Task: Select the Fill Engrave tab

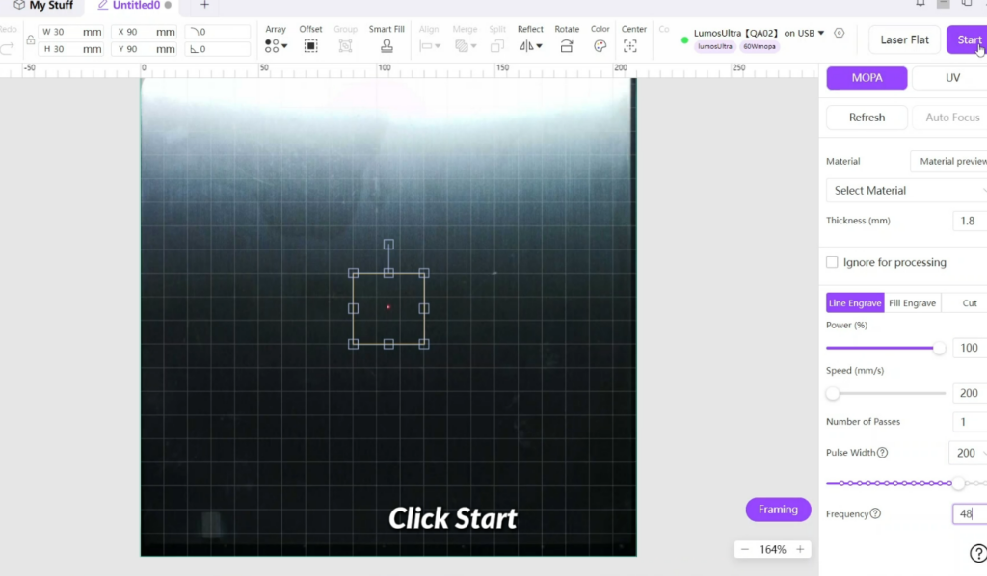Action: [912, 303]
